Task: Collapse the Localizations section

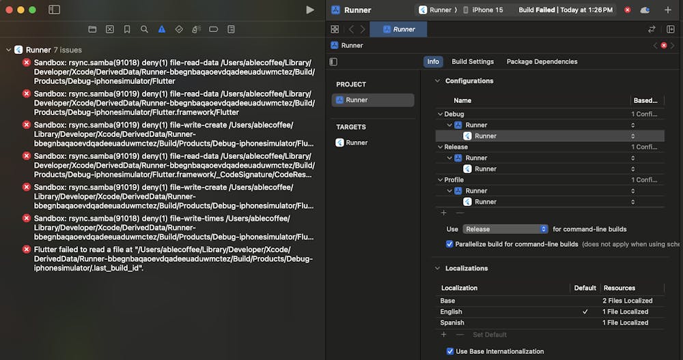Action: click(x=437, y=268)
